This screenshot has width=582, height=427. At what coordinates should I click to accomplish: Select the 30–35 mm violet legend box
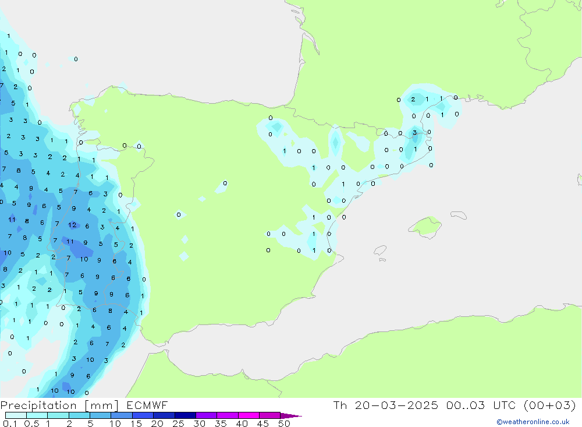(x=207, y=415)
